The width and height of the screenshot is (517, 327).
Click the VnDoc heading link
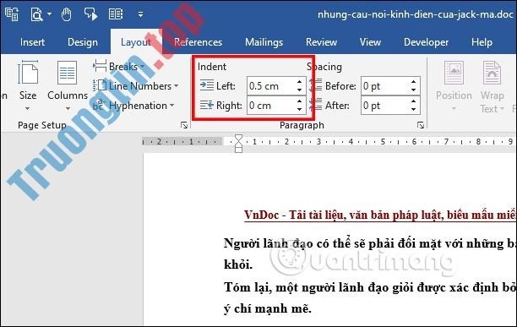380,215
